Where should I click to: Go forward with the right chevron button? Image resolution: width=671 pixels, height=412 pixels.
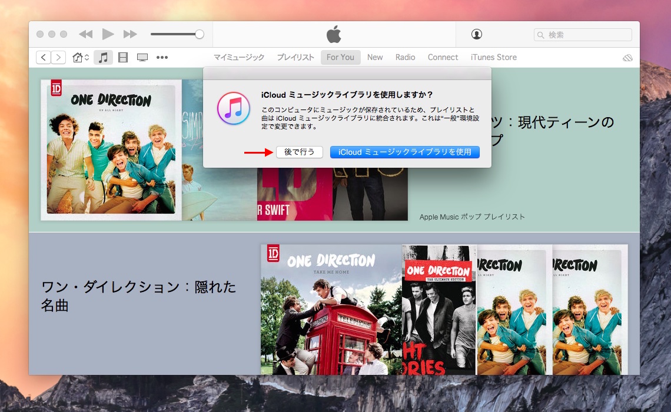pyautogui.click(x=59, y=57)
